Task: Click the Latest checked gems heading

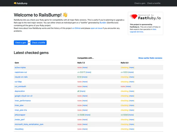Action: [x=31, y=53]
